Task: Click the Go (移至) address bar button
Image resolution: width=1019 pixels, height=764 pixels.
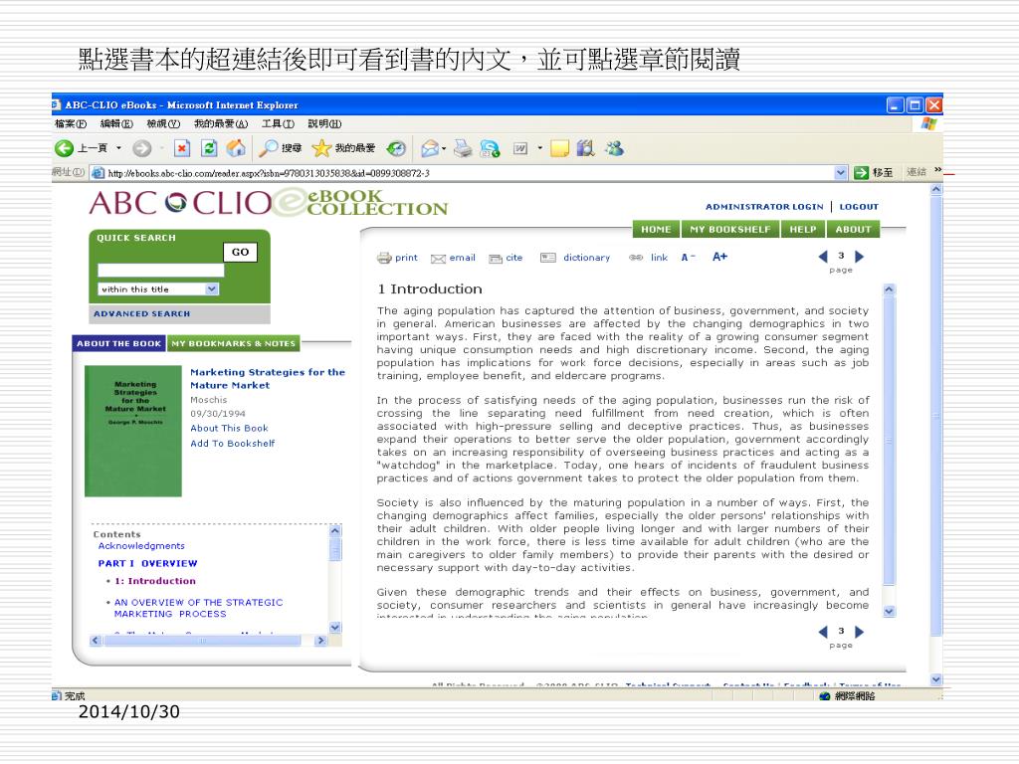Action: [x=873, y=173]
